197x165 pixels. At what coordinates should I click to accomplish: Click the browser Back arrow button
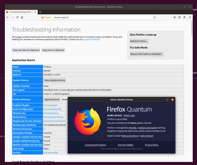pos(8,17)
